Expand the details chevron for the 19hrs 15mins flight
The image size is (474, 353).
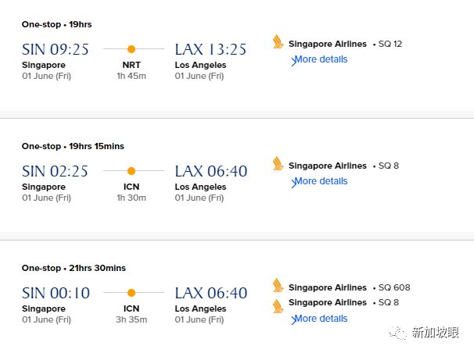click(293, 183)
